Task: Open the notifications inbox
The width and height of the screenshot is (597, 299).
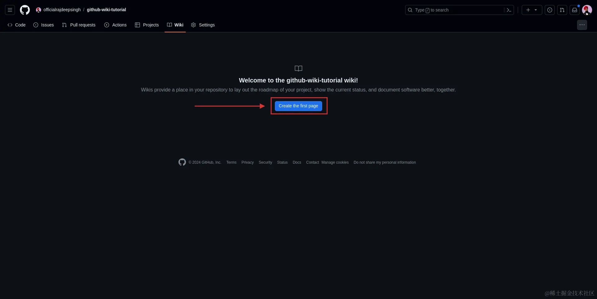Action: coord(575,10)
